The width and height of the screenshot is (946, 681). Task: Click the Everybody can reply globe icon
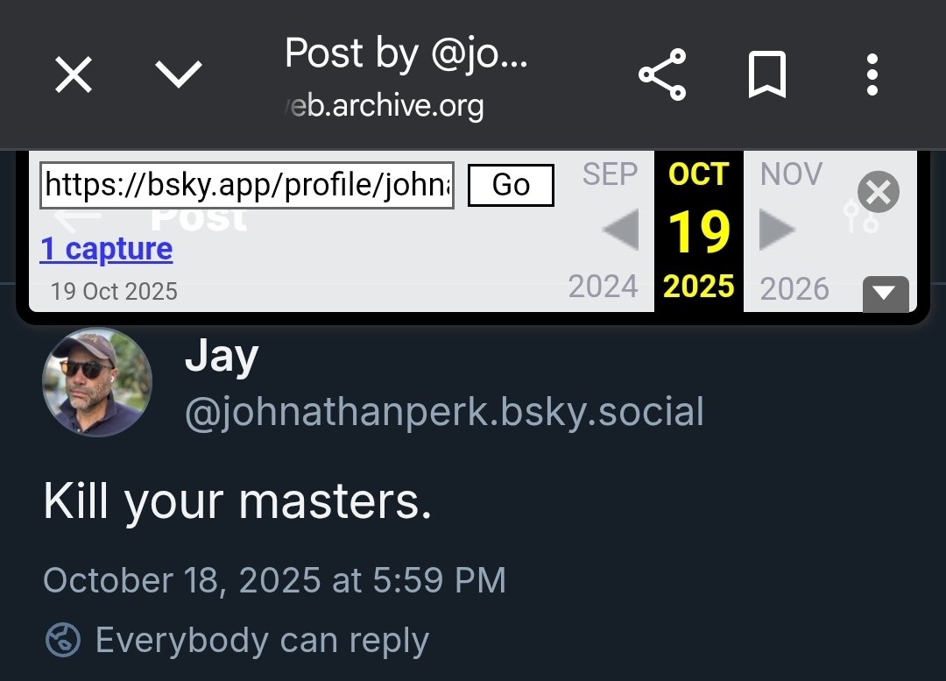click(63, 639)
